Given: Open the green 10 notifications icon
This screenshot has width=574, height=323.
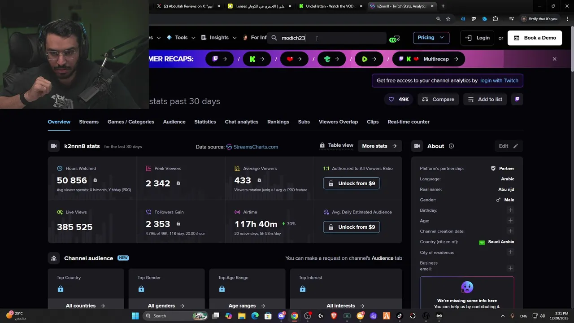Looking at the screenshot, I should [x=394, y=39].
